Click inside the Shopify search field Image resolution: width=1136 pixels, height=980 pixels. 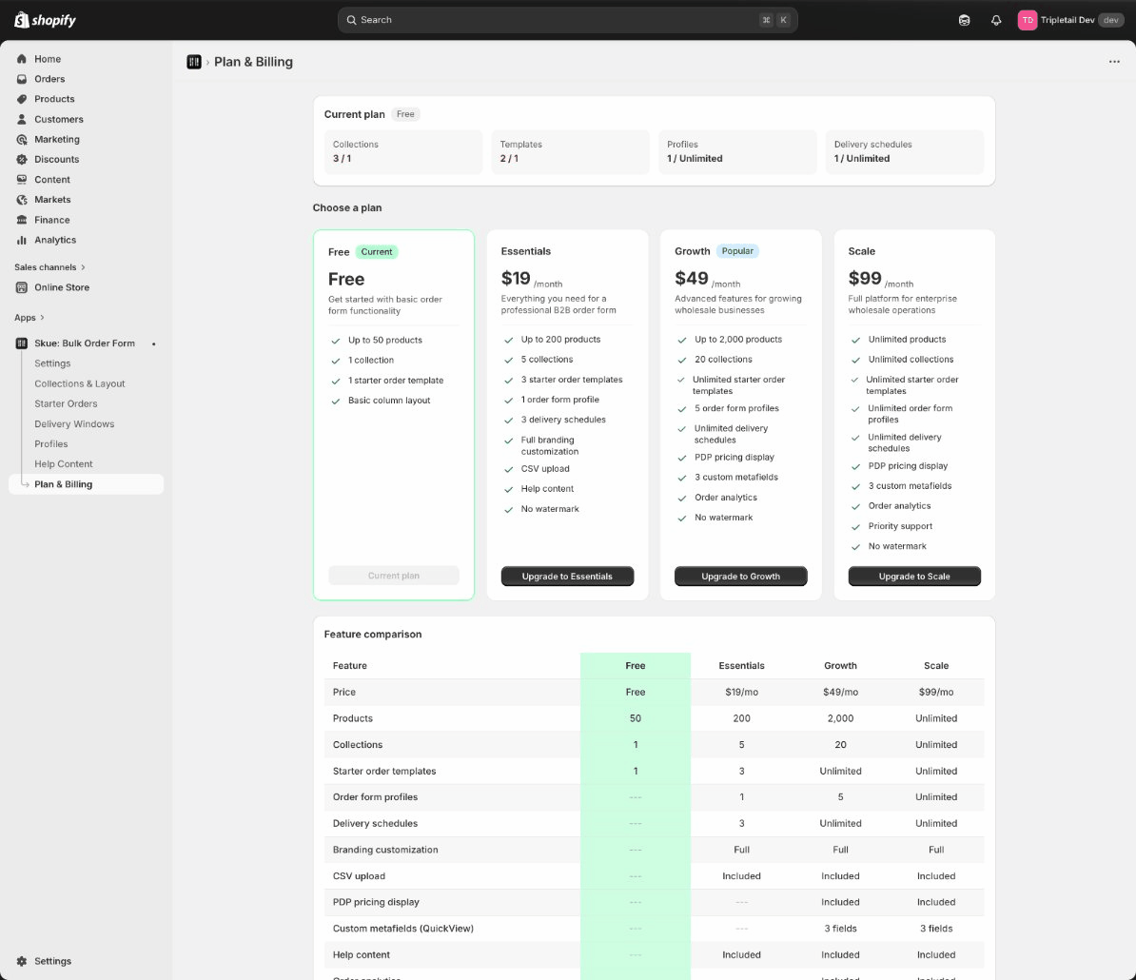click(x=567, y=19)
